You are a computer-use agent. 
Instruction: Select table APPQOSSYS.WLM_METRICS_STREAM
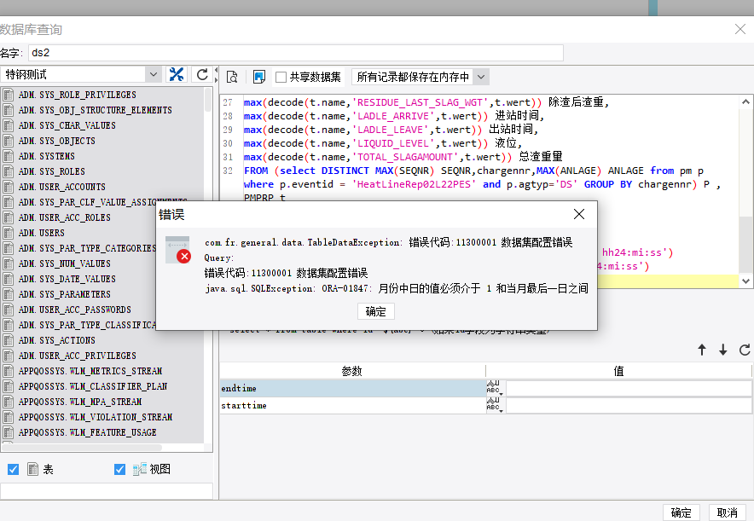click(90, 371)
